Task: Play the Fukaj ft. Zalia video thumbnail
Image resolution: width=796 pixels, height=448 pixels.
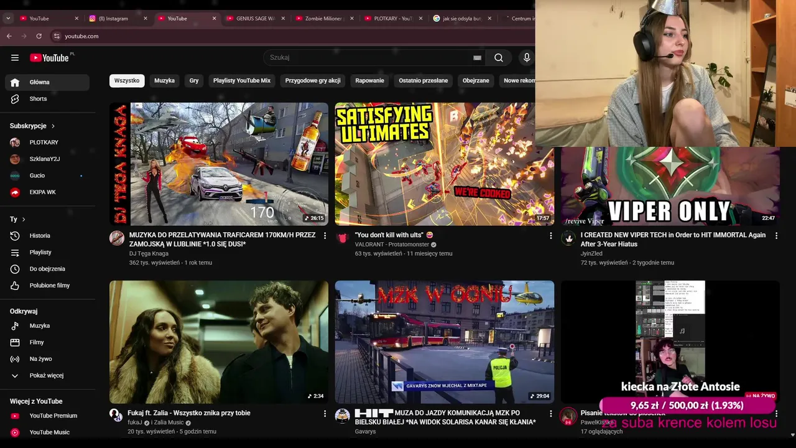Action: pyautogui.click(x=219, y=342)
